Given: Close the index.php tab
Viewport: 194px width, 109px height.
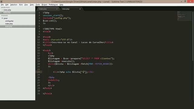Looking at the screenshot, I should [57, 9].
